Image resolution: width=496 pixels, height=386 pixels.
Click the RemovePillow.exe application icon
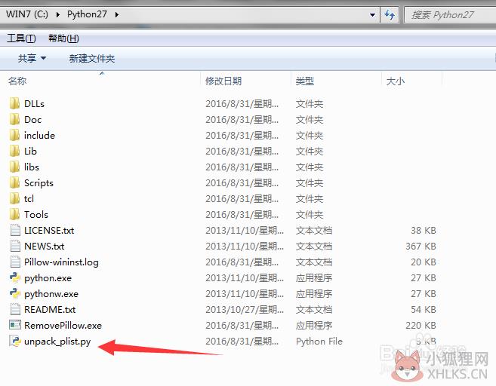(15, 325)
